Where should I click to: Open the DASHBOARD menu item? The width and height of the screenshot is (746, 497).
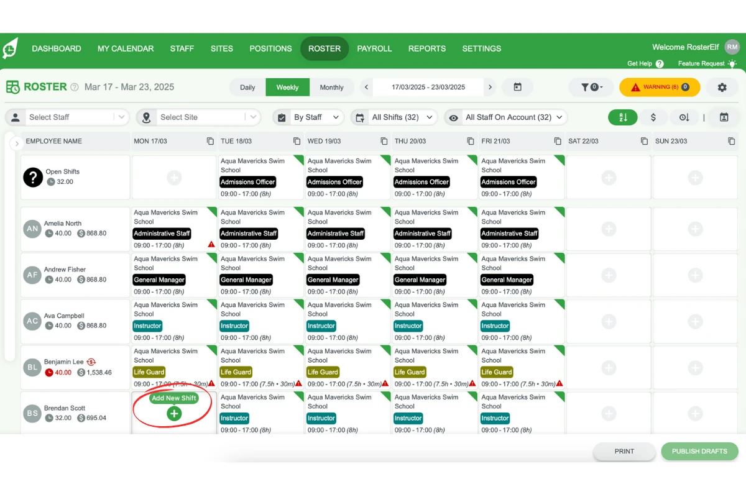click(x=57, y=48)
